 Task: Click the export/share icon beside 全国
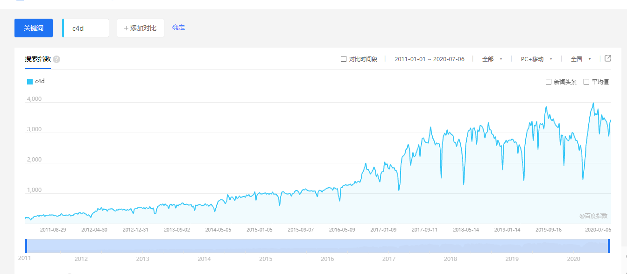608,58
